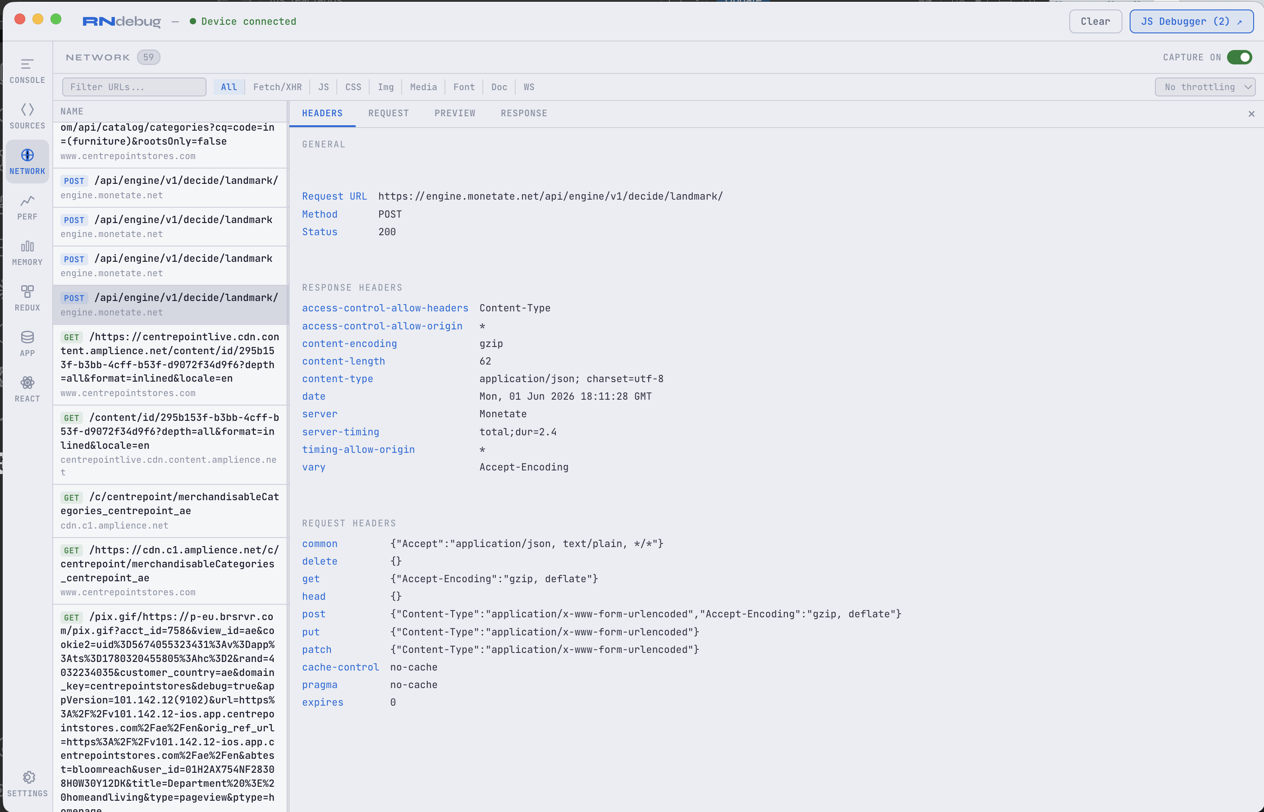Click the cache-control no-cache value
The image size is (1264, 812).
tap(414, 667)
